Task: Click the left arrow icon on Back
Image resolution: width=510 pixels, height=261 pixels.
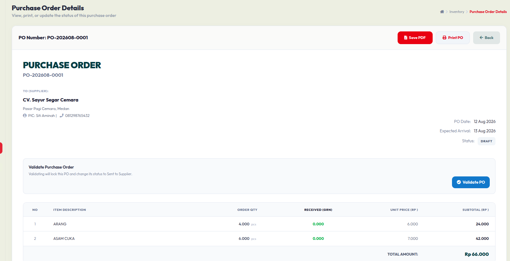Action: (482, 38)
